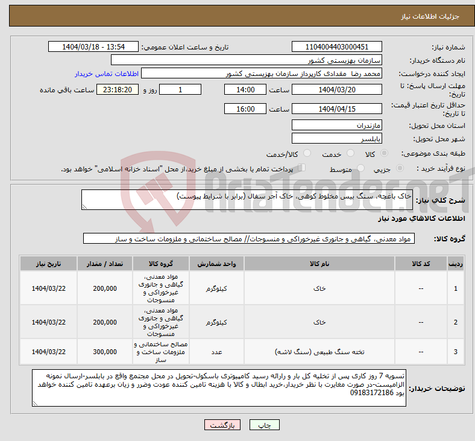
Task: Click the سازمان بهزیستی کشور buyer field
Action: point(247,60)
